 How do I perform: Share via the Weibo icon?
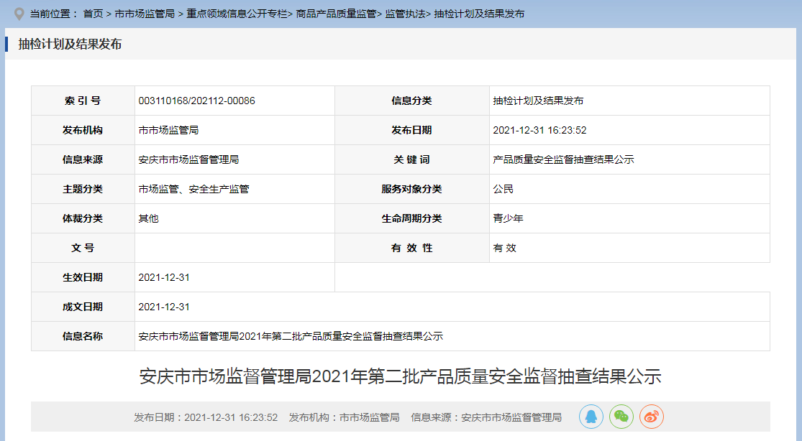coord(651,417)
